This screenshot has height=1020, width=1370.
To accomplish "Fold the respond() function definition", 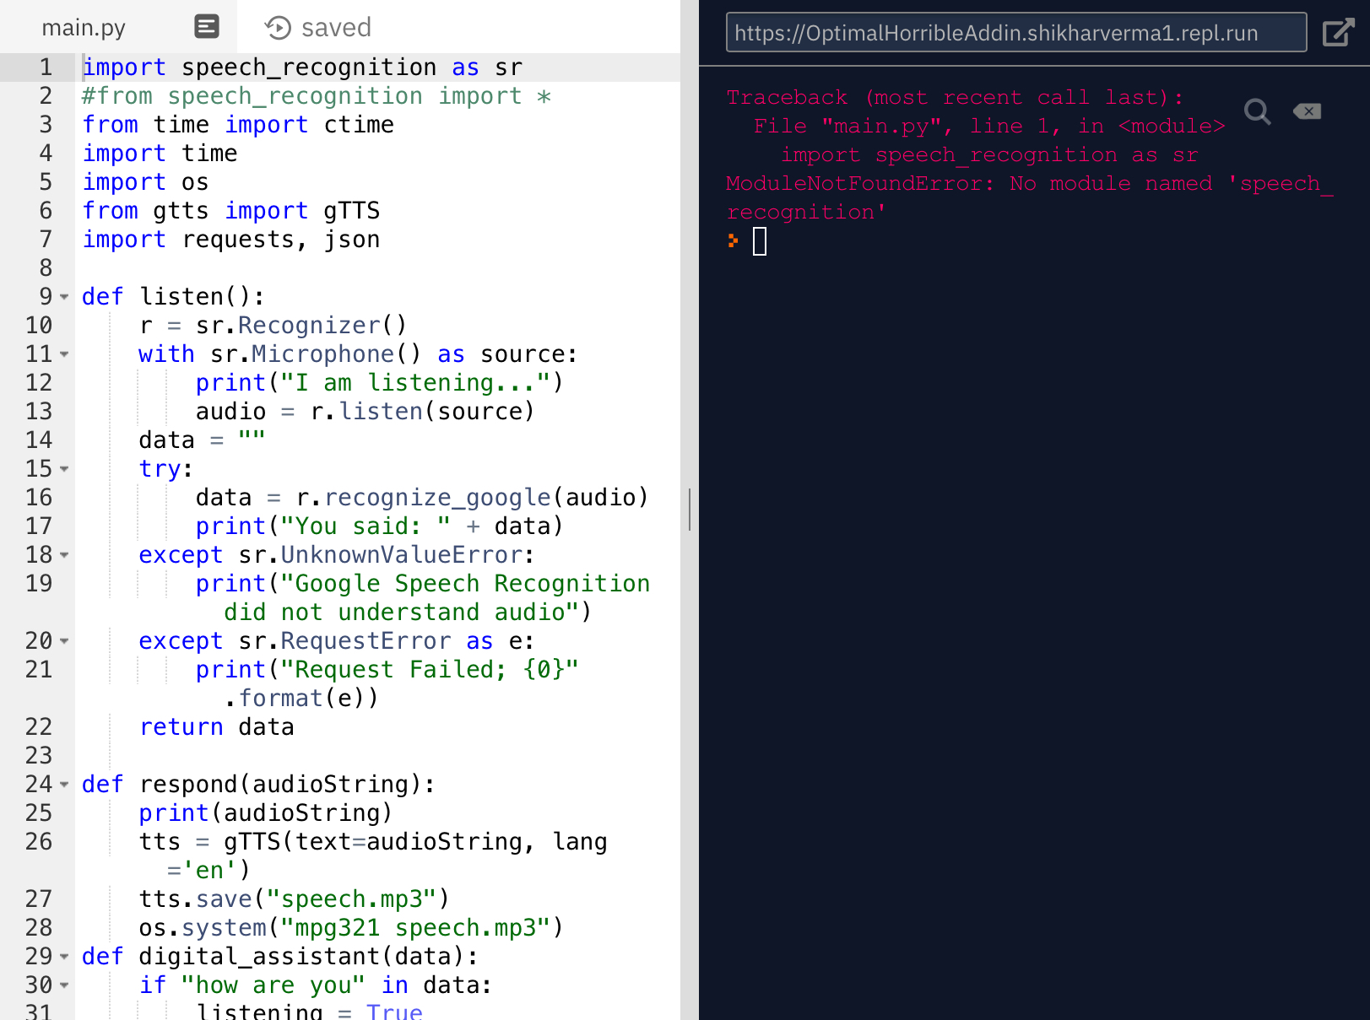I will [63, 785].
